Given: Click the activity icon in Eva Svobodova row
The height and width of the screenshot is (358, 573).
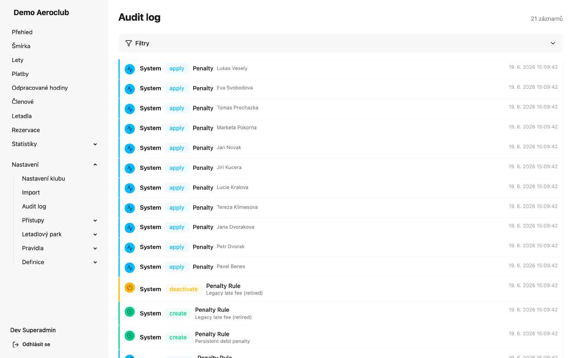Looking at the screenshot, I should pos(130,88).
